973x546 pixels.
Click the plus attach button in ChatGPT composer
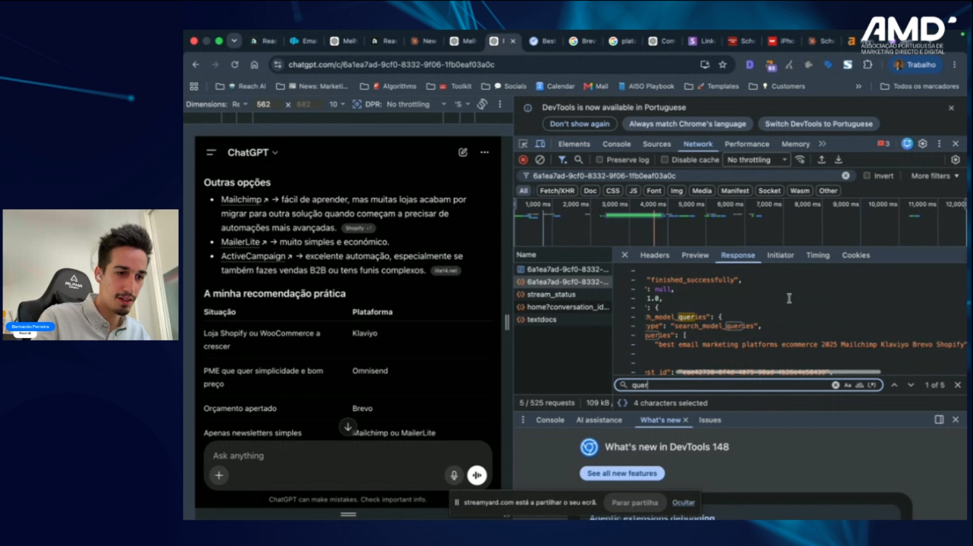(x=219, y=475)
